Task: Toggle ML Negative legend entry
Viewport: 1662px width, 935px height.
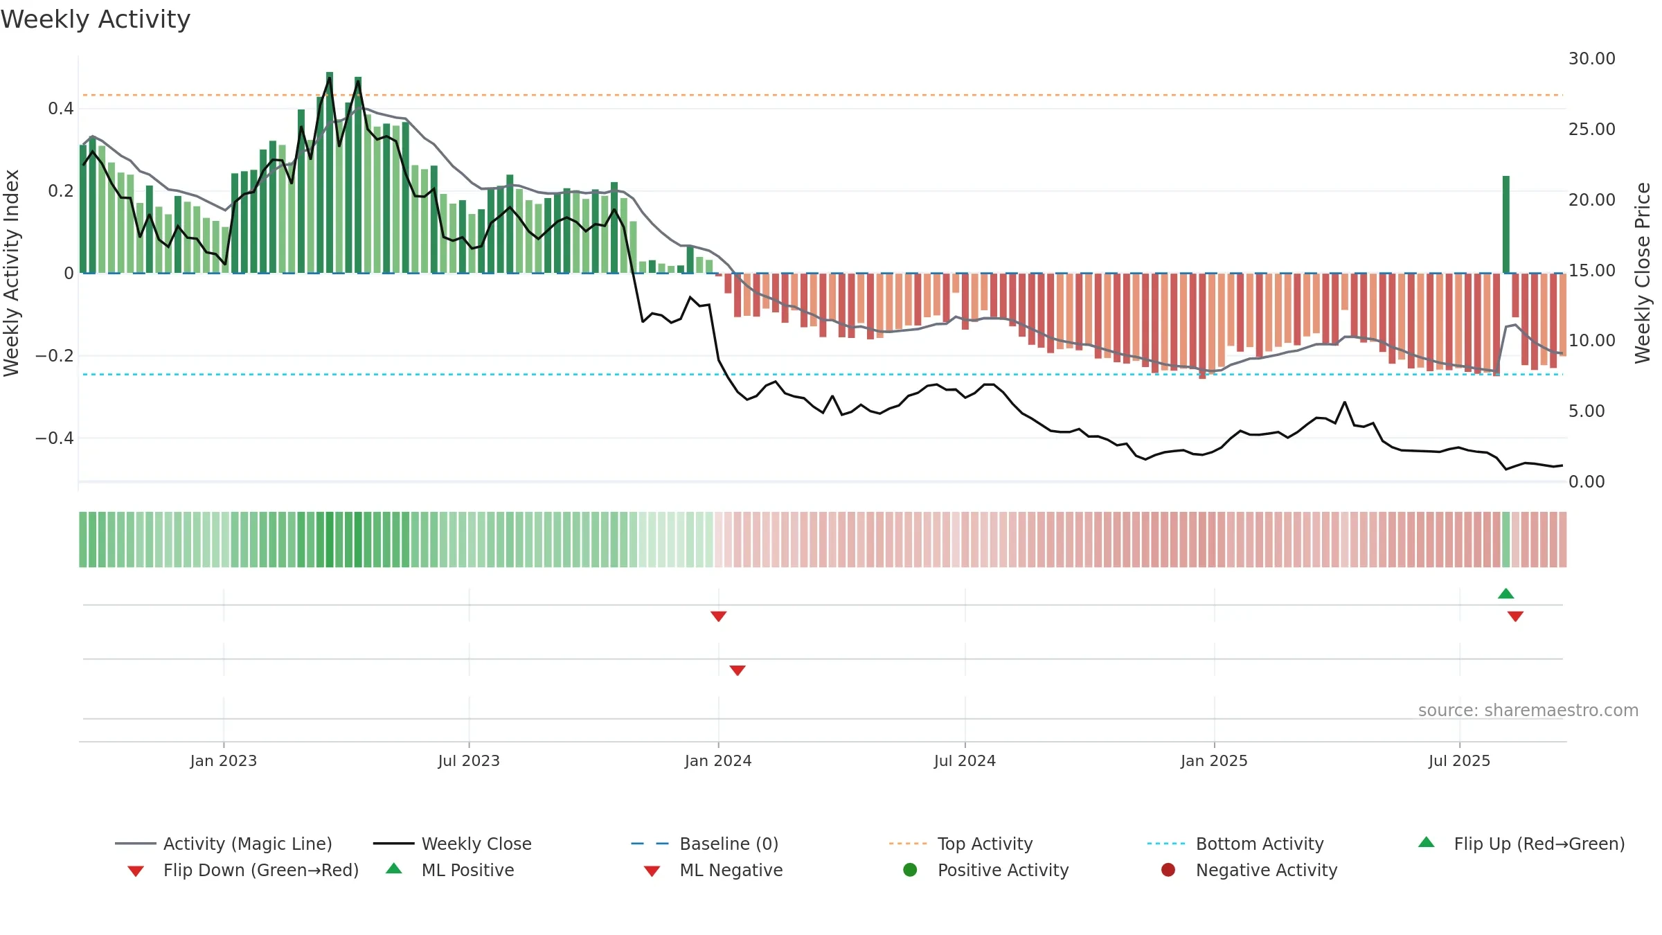Action: 713,870
